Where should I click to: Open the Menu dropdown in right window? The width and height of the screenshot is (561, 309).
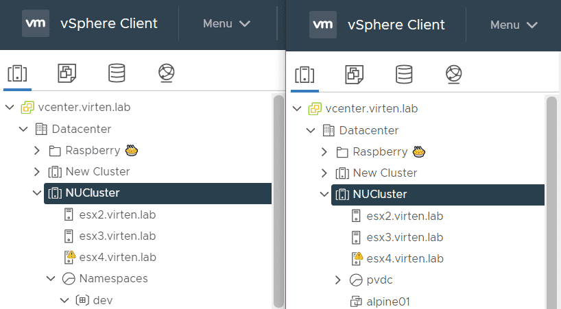(x=514, y=25)
